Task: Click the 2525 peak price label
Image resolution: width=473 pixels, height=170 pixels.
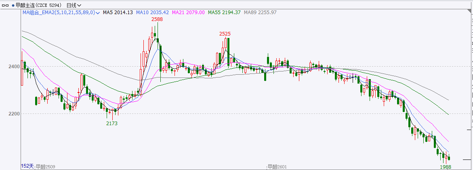Action: click(225, 34)
